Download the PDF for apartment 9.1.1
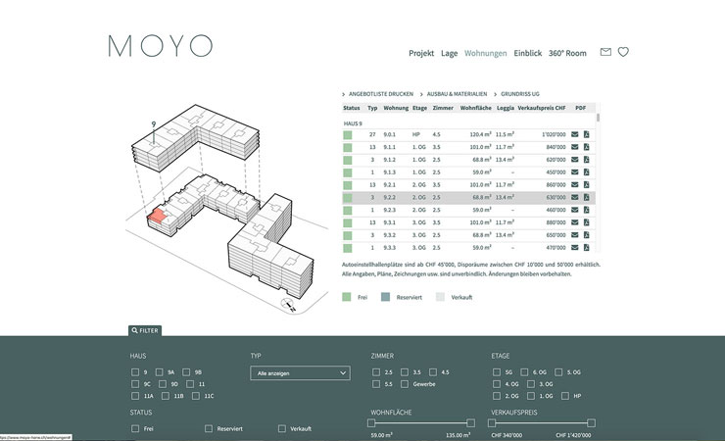This screenshot has height=441, width=725. coord(587,146)
